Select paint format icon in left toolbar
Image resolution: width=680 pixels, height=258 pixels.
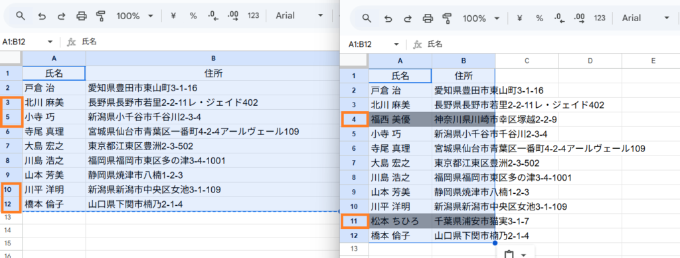[101, 16]
